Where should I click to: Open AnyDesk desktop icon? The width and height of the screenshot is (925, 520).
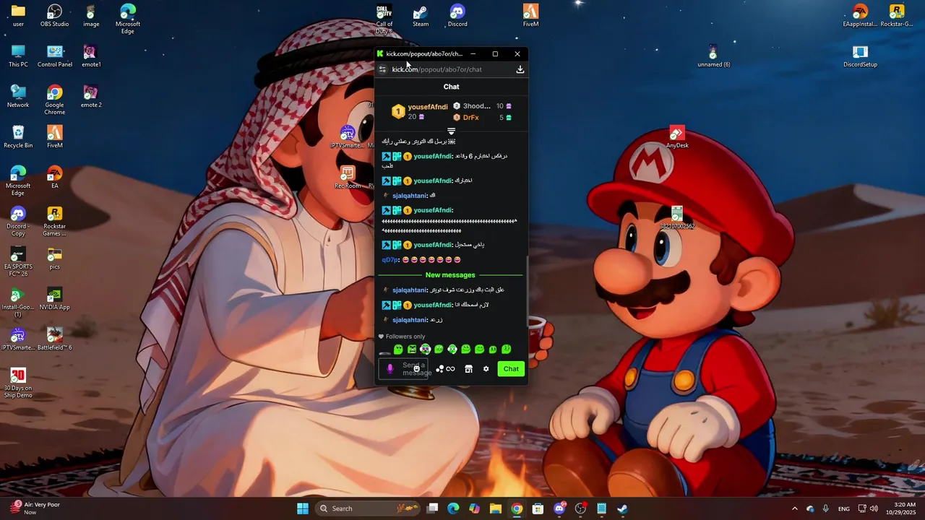point(677,136)
